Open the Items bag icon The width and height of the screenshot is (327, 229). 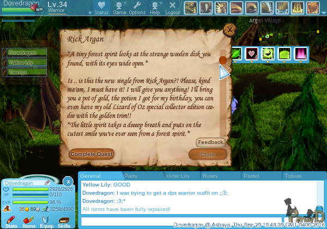coord(29,220)
